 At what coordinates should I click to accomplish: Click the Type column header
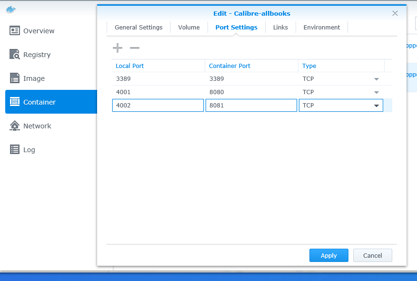(341, 66)
